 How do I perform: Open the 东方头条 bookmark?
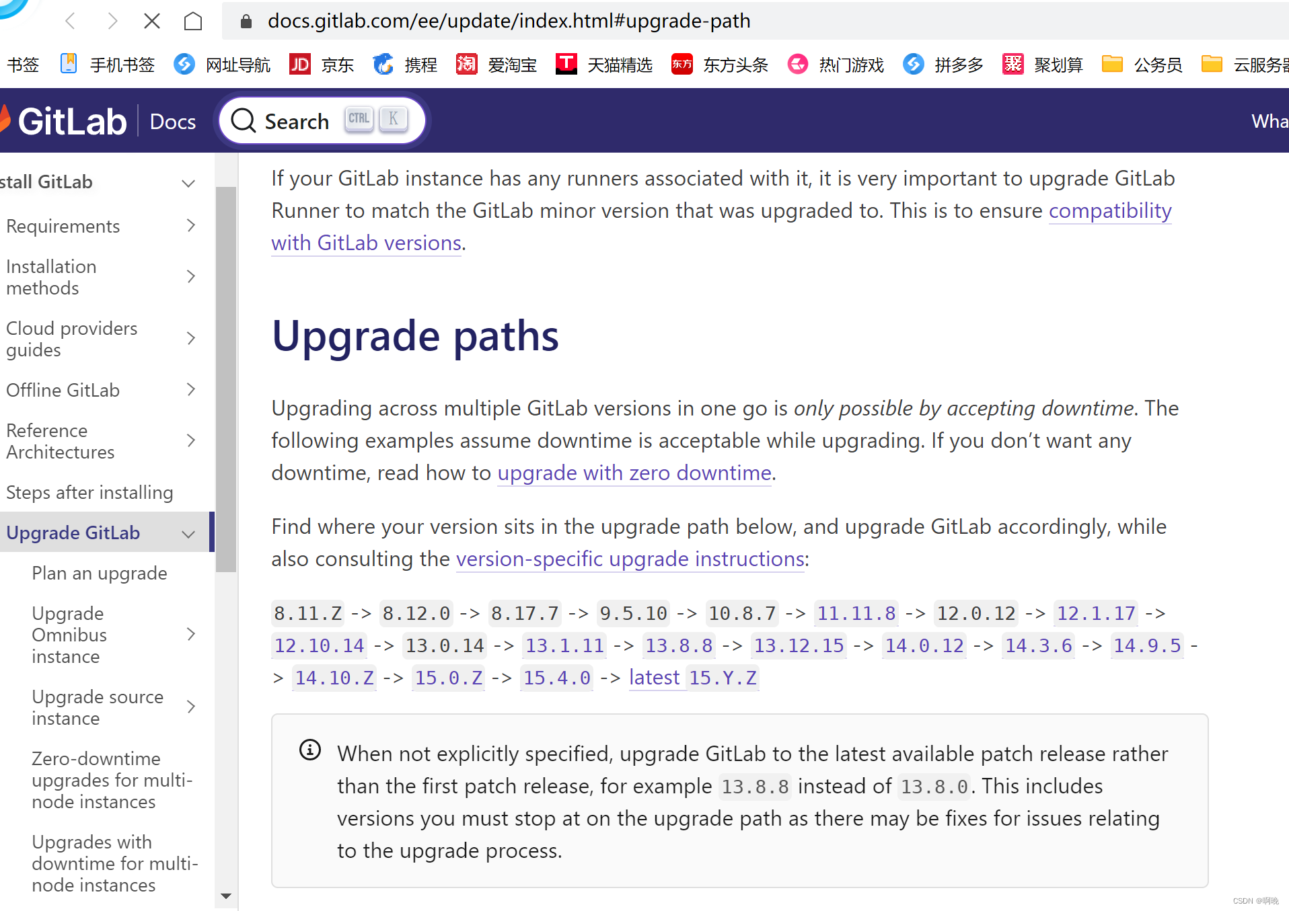point(720,65)
